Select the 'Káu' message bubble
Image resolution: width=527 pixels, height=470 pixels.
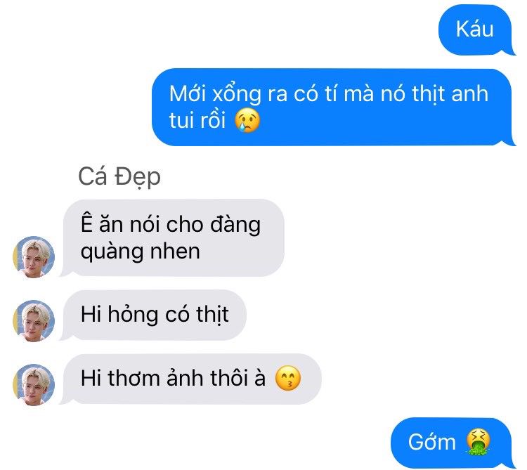coord(476,30)
